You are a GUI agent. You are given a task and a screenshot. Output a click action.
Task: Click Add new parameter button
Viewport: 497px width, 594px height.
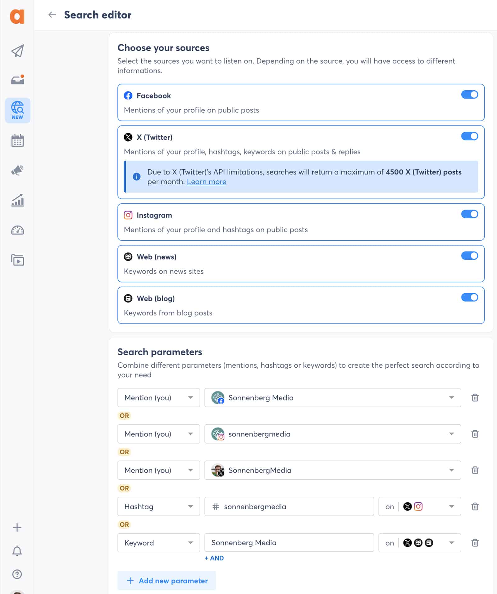pos(167,581)
